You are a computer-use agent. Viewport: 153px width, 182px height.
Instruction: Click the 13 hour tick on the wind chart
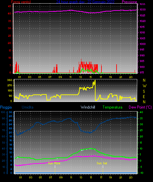coord(81,77)
